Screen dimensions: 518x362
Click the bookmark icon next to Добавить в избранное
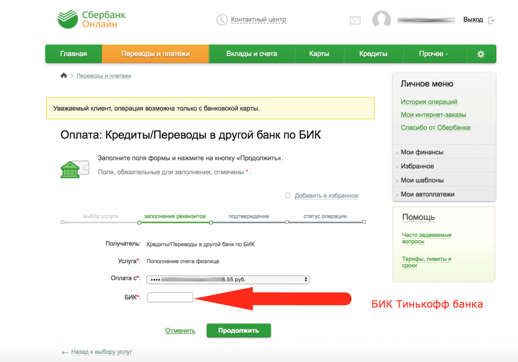click(x=288, y=196)
